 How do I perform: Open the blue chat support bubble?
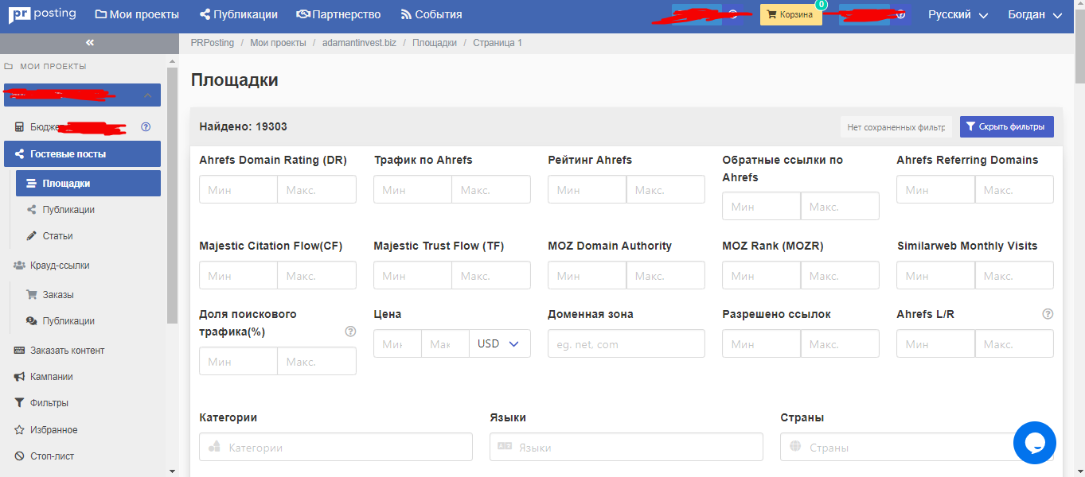(x=1035, y=443)
